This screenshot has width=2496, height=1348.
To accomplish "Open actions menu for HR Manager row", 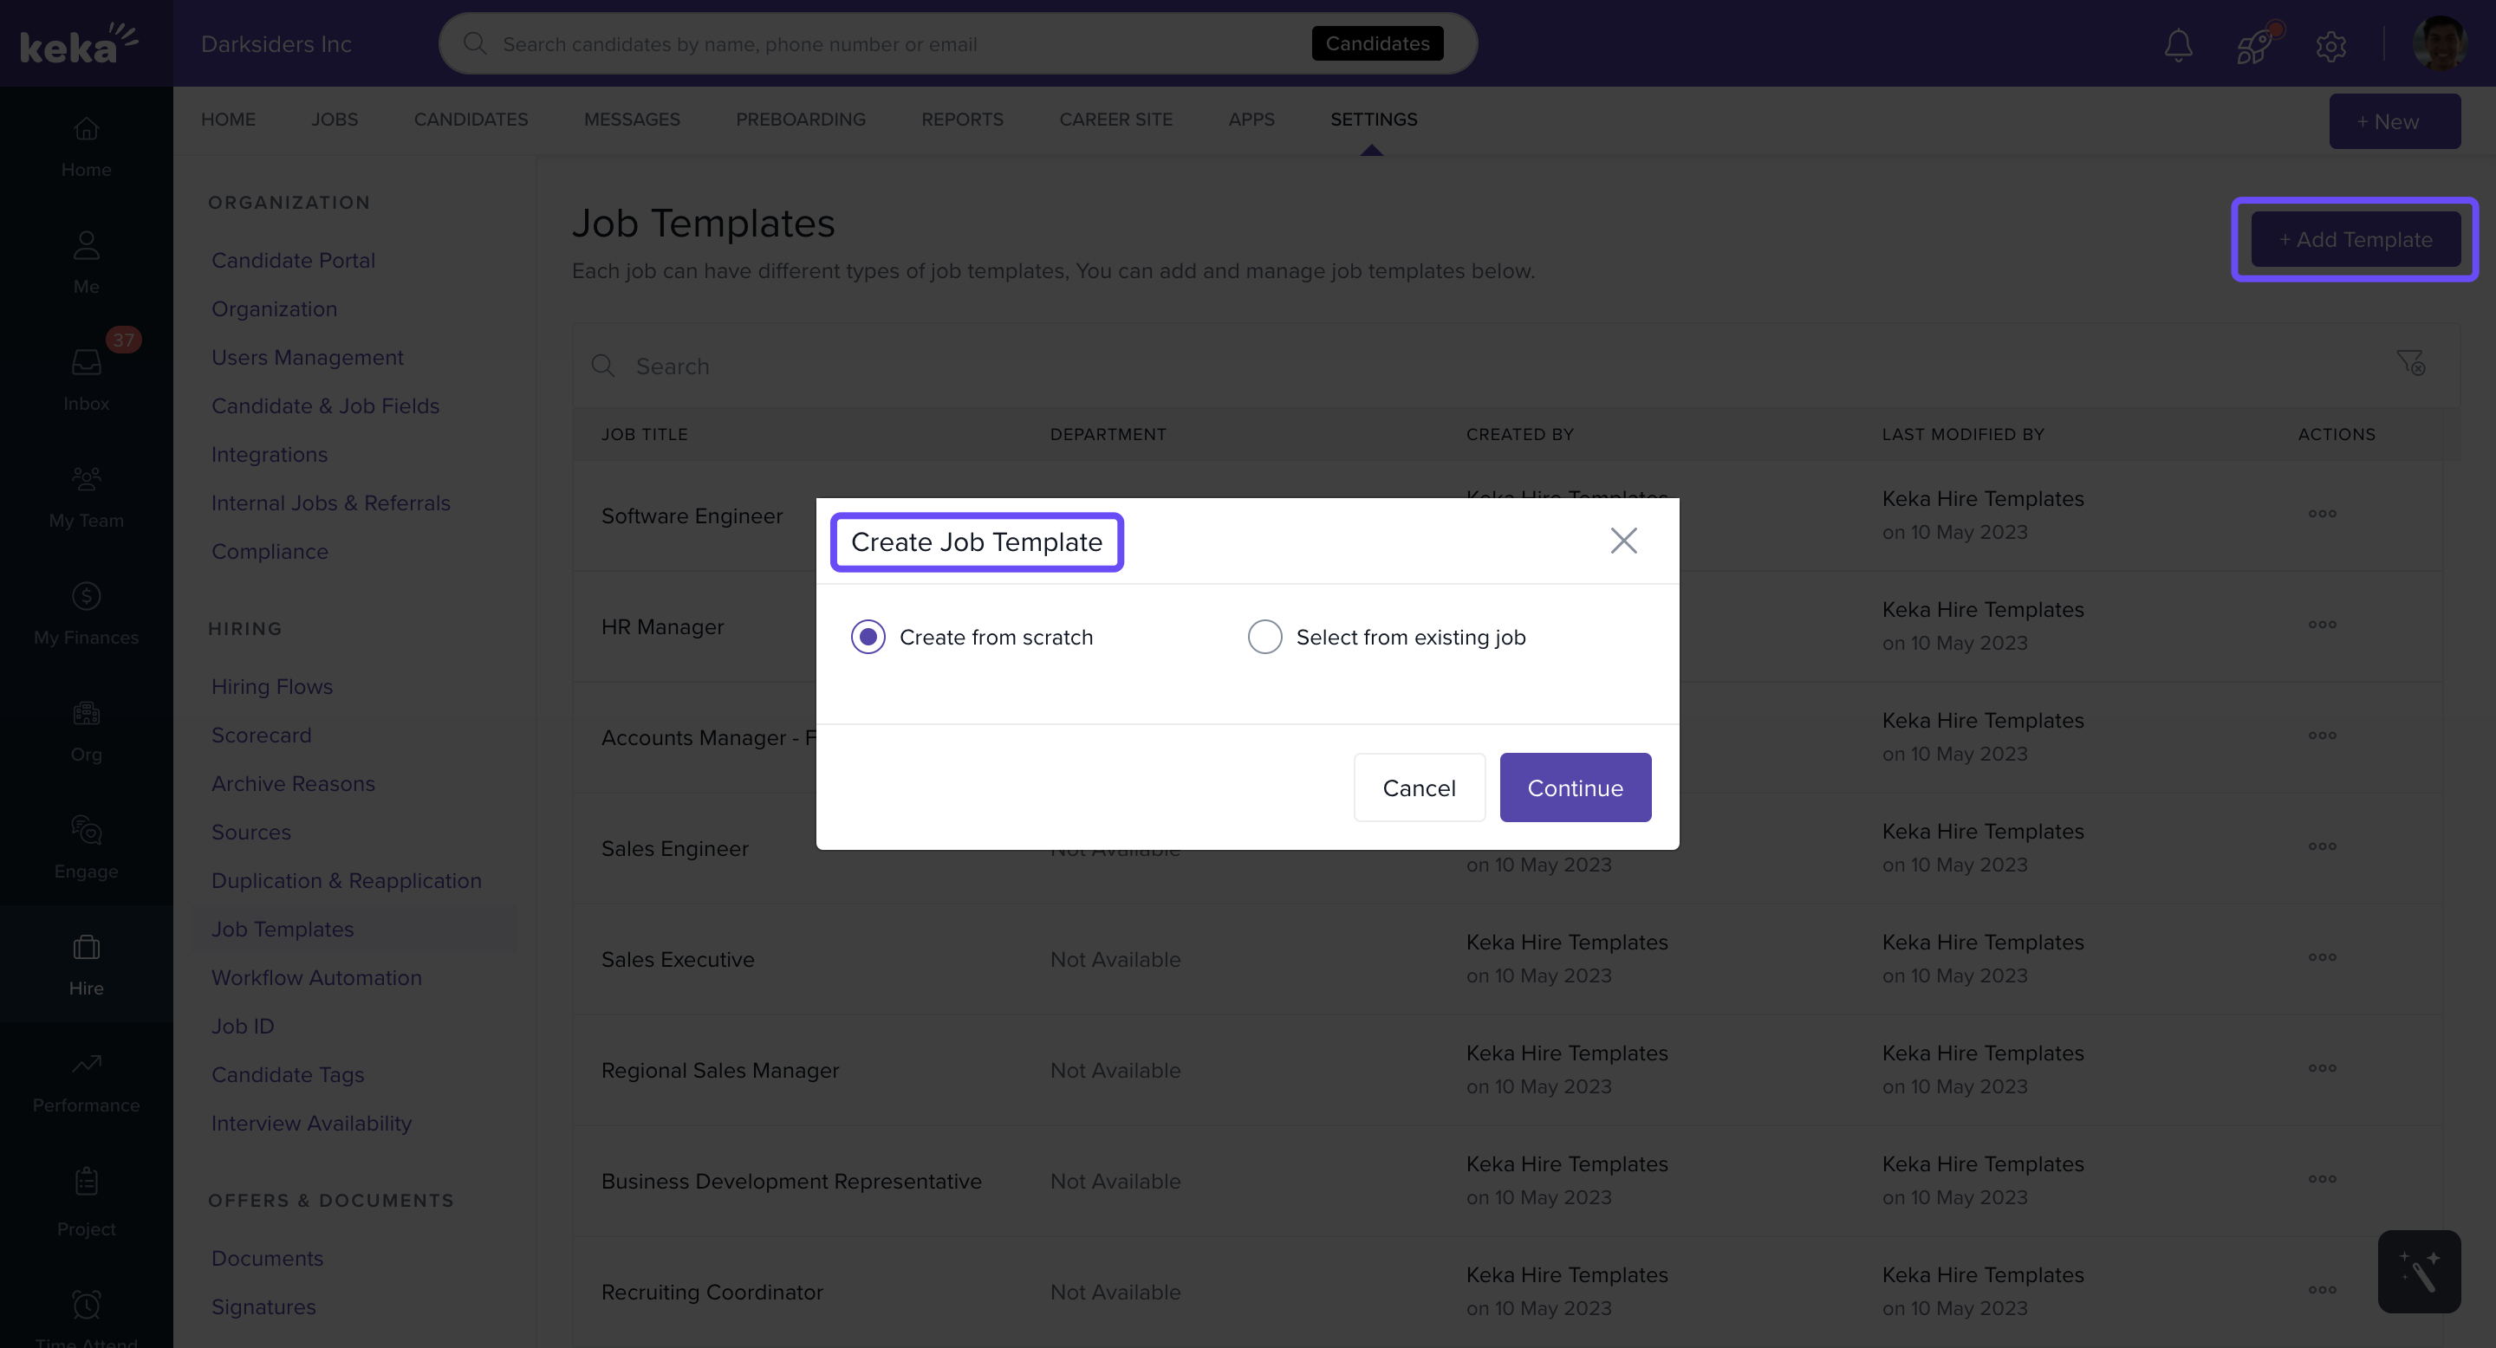I will point(2322,625).
